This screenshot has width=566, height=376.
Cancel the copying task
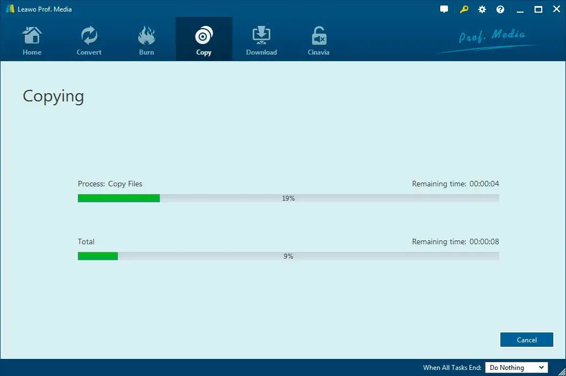[527, 340]
